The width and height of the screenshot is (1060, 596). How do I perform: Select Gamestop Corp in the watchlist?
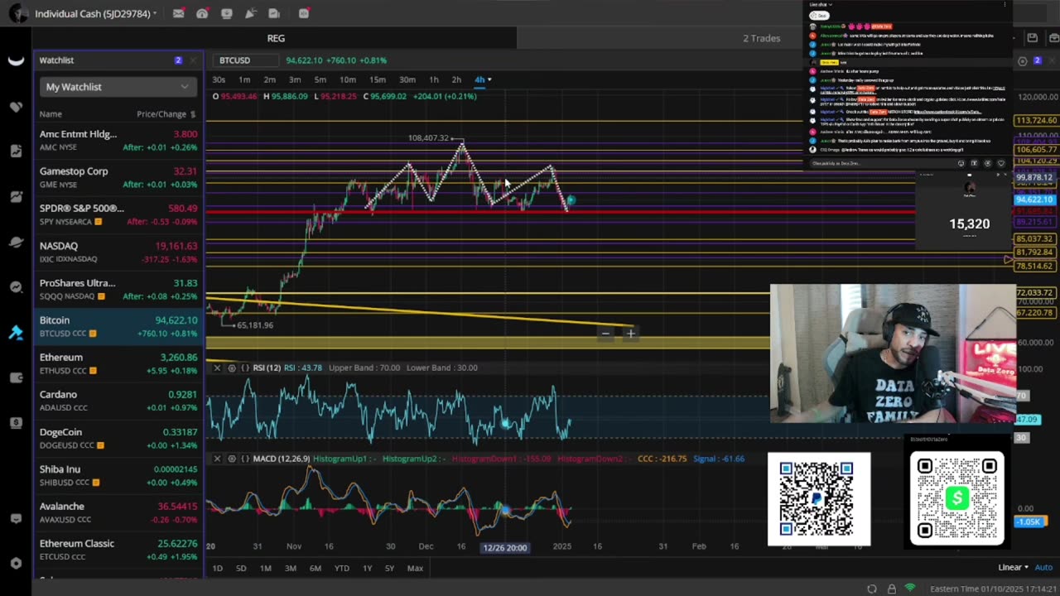click(x=118, y=177)
